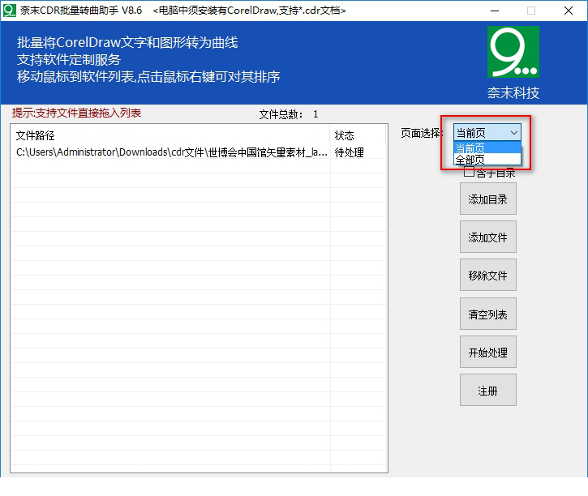Minimize the CDR batch converter window
588x496 pixels.
click(x=494, y=11)
